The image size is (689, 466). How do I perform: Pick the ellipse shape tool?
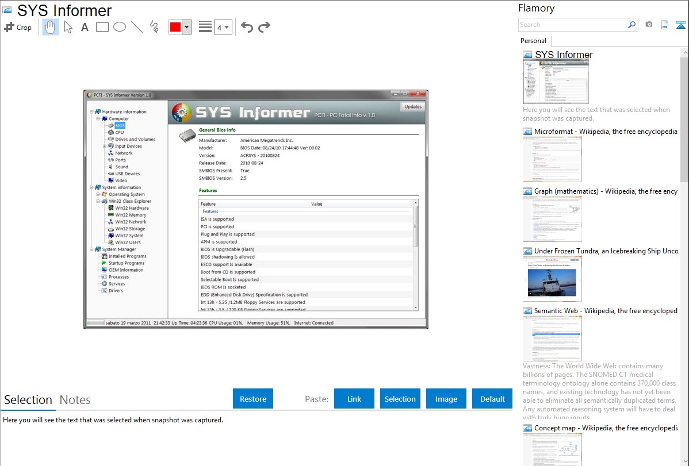pyautogui.click(x=120, y=27)
